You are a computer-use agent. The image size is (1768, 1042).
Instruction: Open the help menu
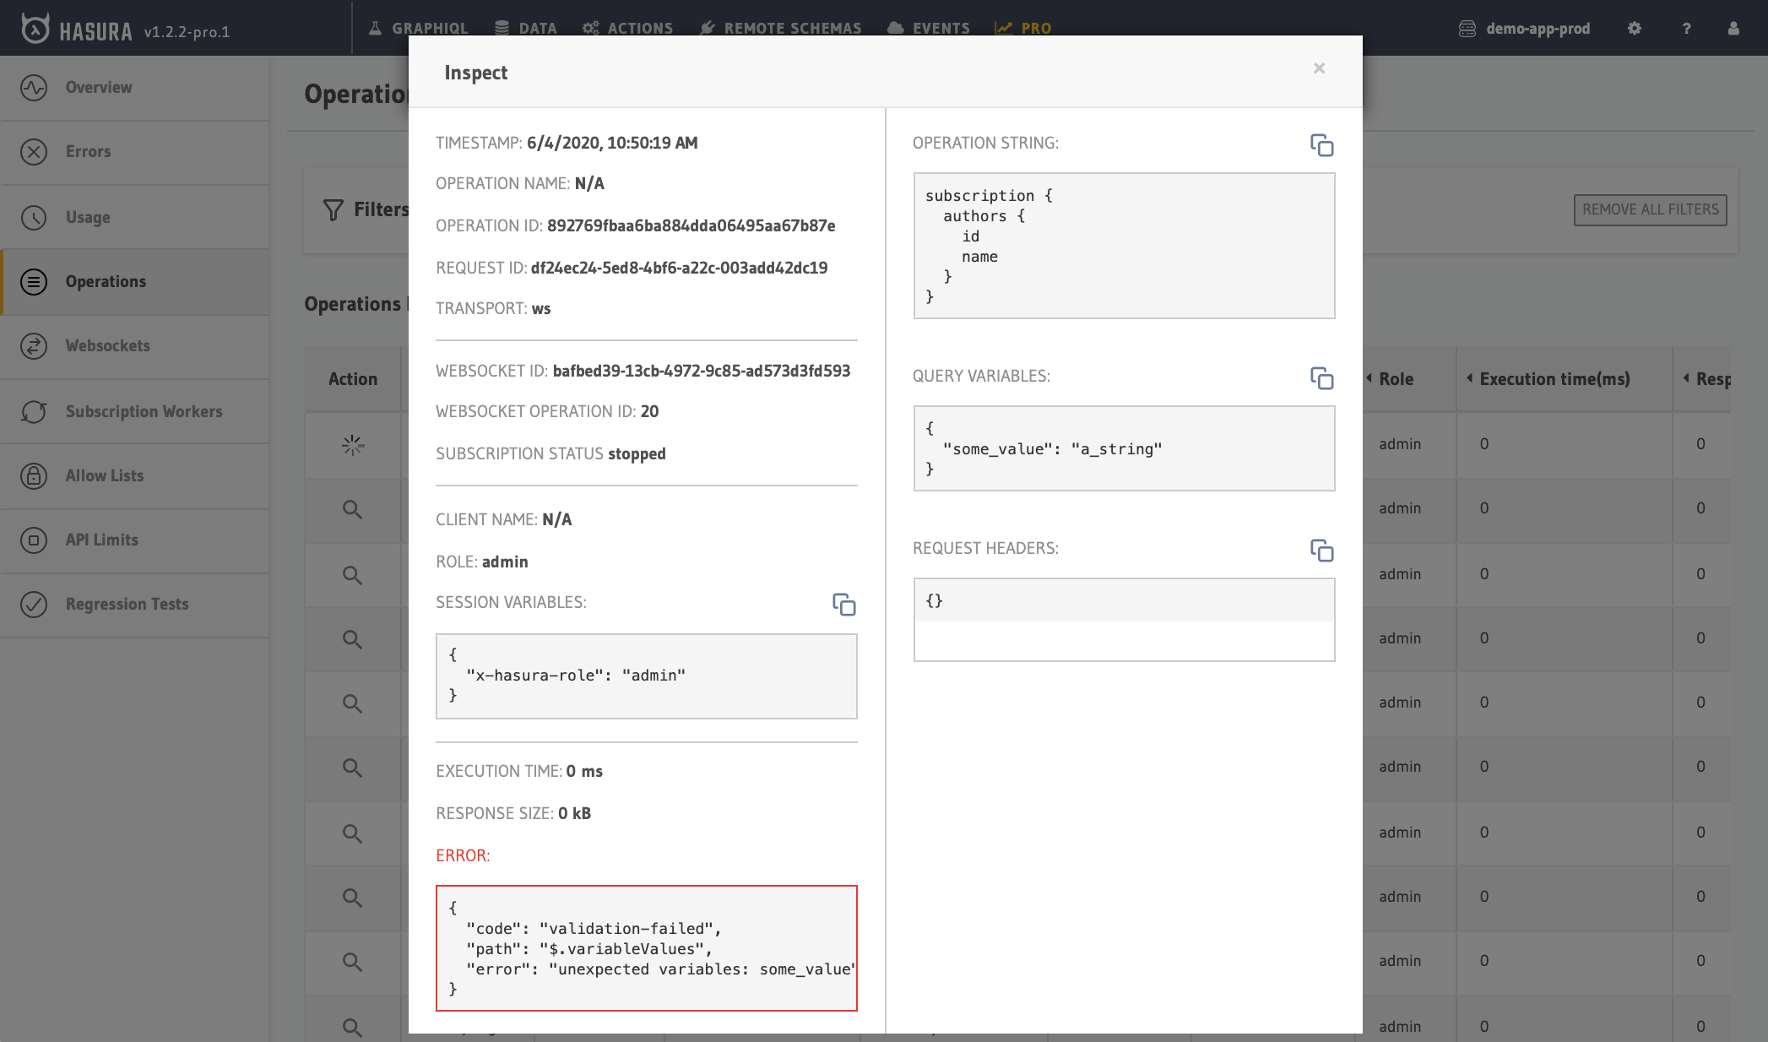pos(1686,28)
